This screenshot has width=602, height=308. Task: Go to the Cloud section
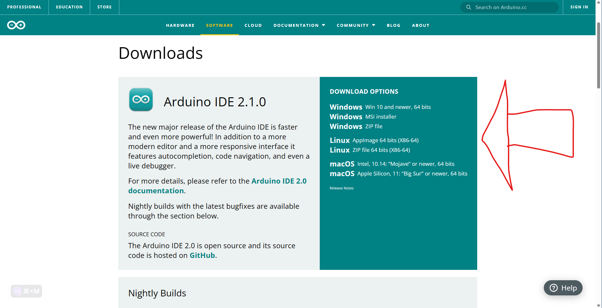point(253,25)
